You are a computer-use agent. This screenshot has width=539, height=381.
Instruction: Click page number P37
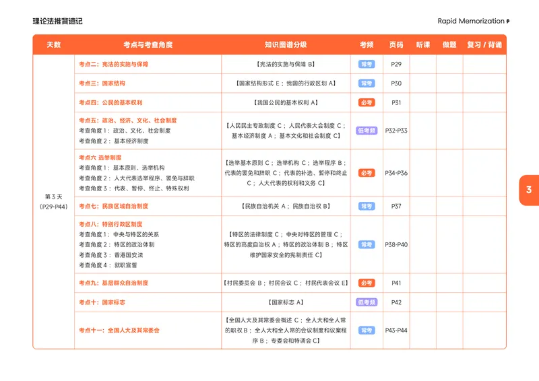[396, 206]
